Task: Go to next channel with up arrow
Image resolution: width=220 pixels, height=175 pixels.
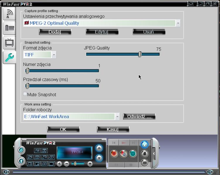Action: point(99,148)
